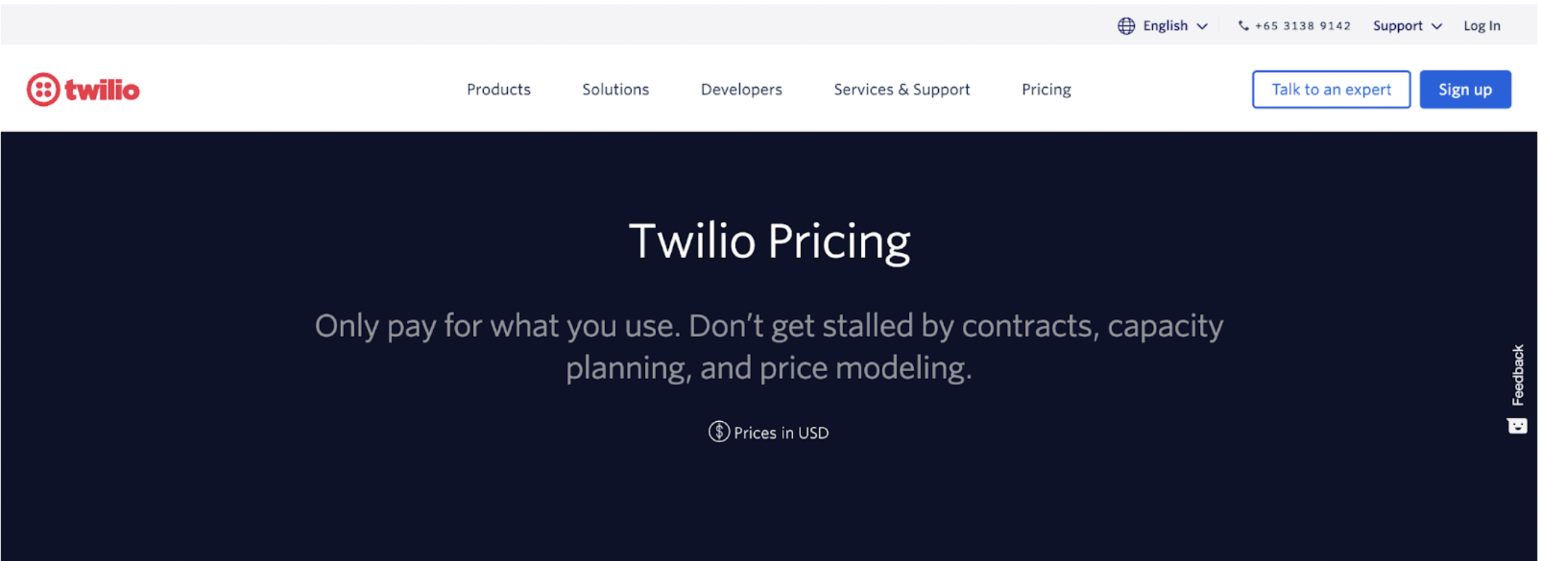Click the Feedback smiley face icon
The width and height of the screenshot is (1541, 561).
(1517, 426)
